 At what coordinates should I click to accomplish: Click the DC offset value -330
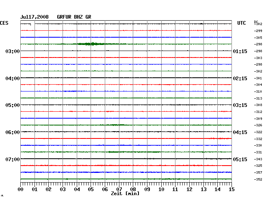point(258,145)
